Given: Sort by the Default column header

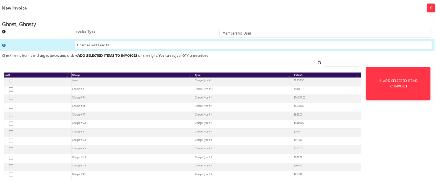Looking at the screenshot, I should (x=326, y=75).
